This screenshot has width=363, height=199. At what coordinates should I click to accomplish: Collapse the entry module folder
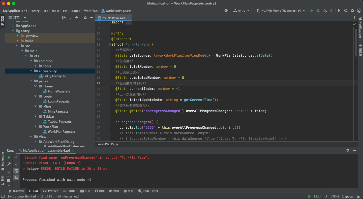click(x=12, y=31)
